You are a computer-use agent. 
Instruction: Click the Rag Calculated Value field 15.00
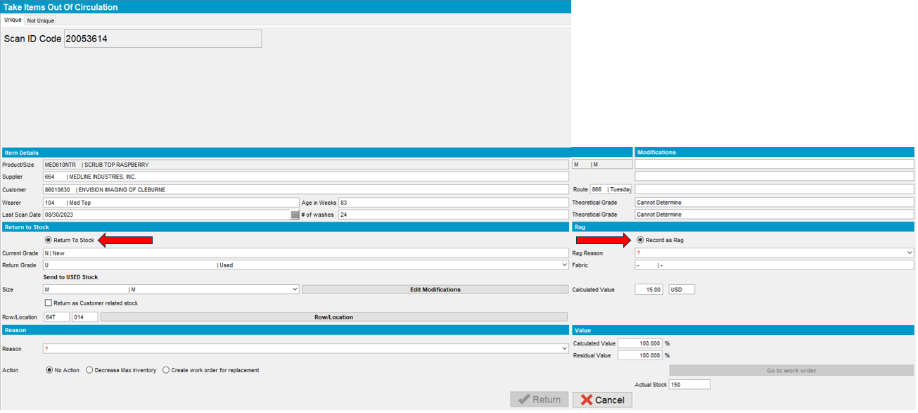(649, 289)
